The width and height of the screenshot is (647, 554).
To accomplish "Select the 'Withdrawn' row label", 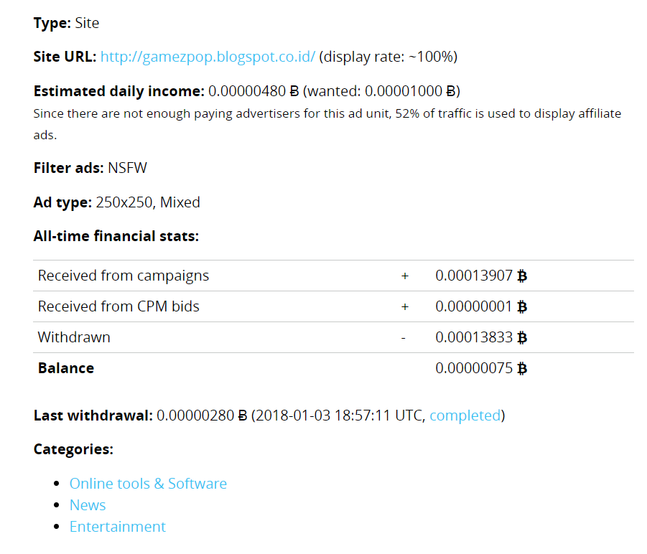I will 74,337.
